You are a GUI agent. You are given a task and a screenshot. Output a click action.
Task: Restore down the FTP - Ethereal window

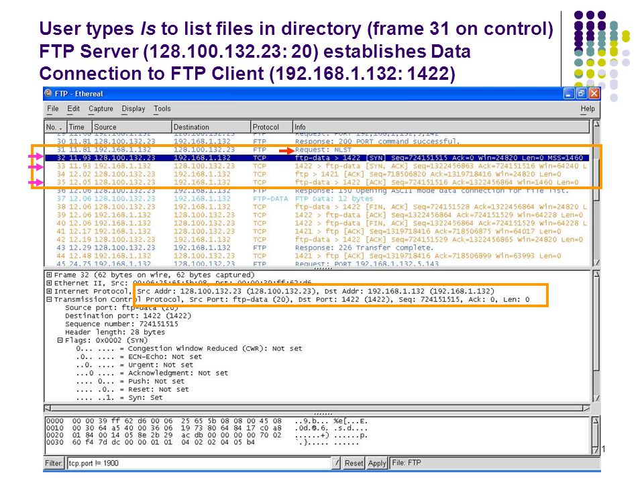[581, 94]
